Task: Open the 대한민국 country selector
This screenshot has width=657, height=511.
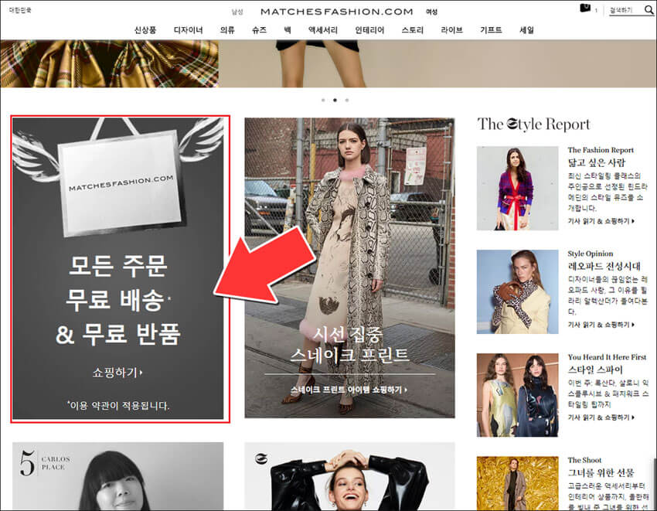Action: click(20, 10)
